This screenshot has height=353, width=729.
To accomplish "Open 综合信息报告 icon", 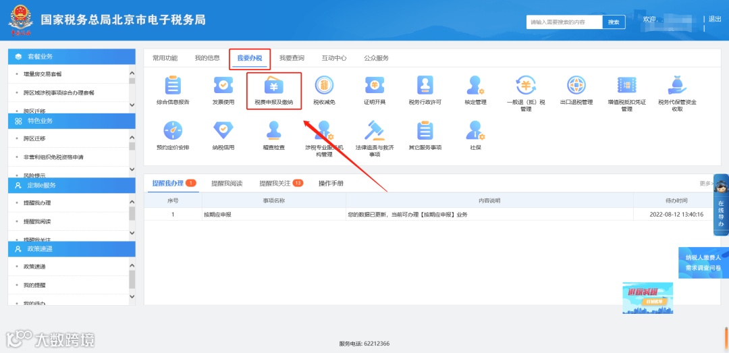I will click(173, 85).
